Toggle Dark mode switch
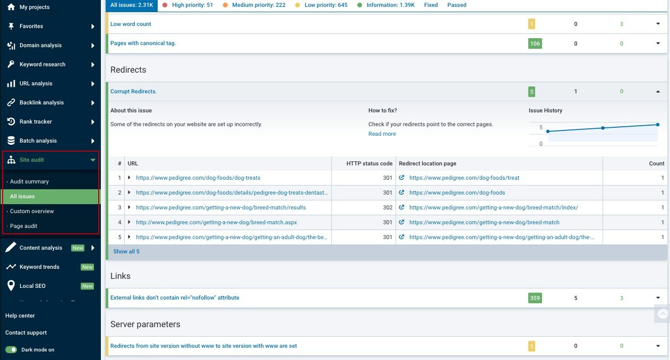This screenshot has width=670, height=360. (11, 349)
